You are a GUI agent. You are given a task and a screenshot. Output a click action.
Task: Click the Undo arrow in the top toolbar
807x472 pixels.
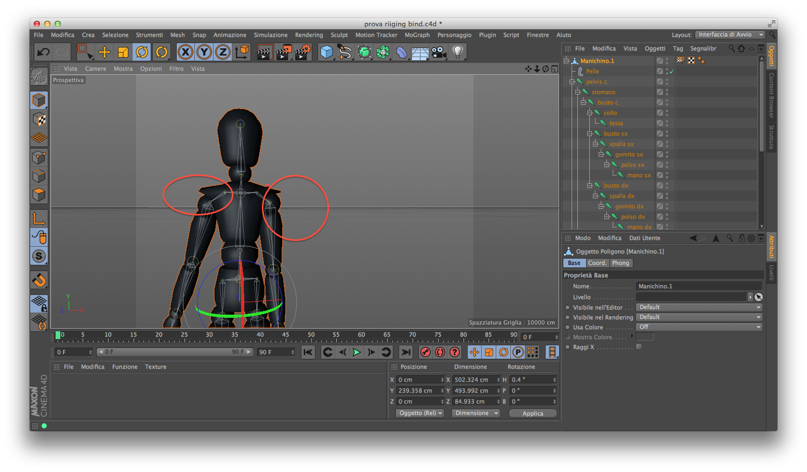(x=43, y=52)
